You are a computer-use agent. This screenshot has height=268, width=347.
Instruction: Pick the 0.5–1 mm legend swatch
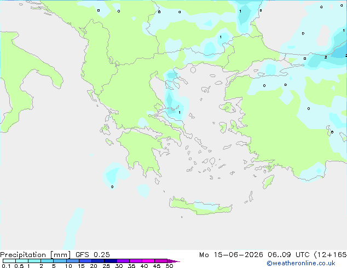click(22, 261)
